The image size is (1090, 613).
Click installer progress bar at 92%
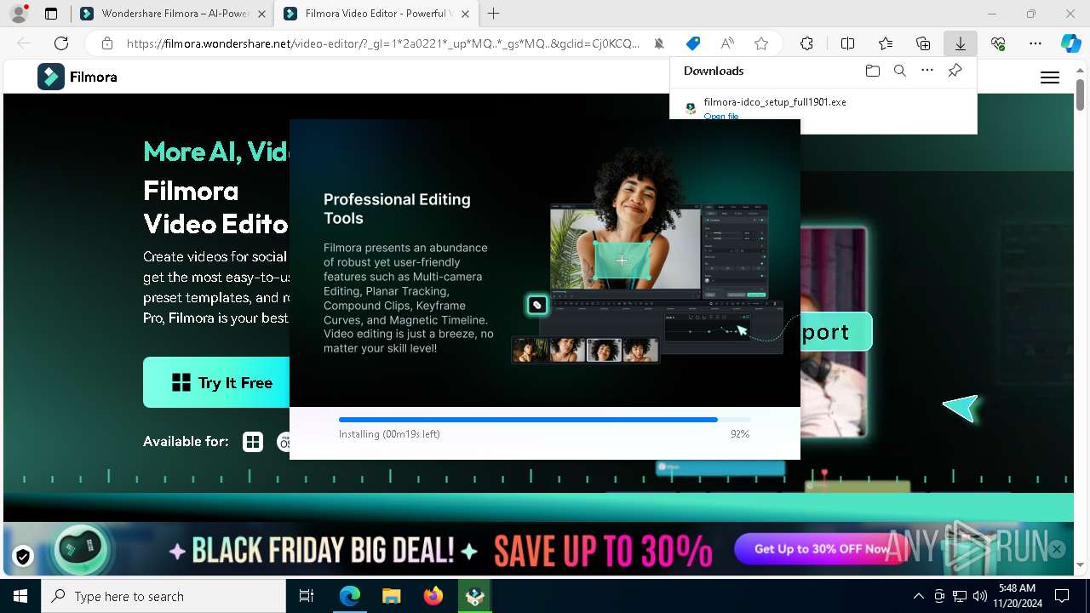click(x=545, y=420)
